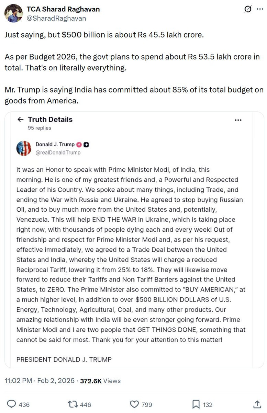The height and width of the screenshot is (413, 267).
Task: Share the tweet via the share icon
Action: tap(257, 404)
